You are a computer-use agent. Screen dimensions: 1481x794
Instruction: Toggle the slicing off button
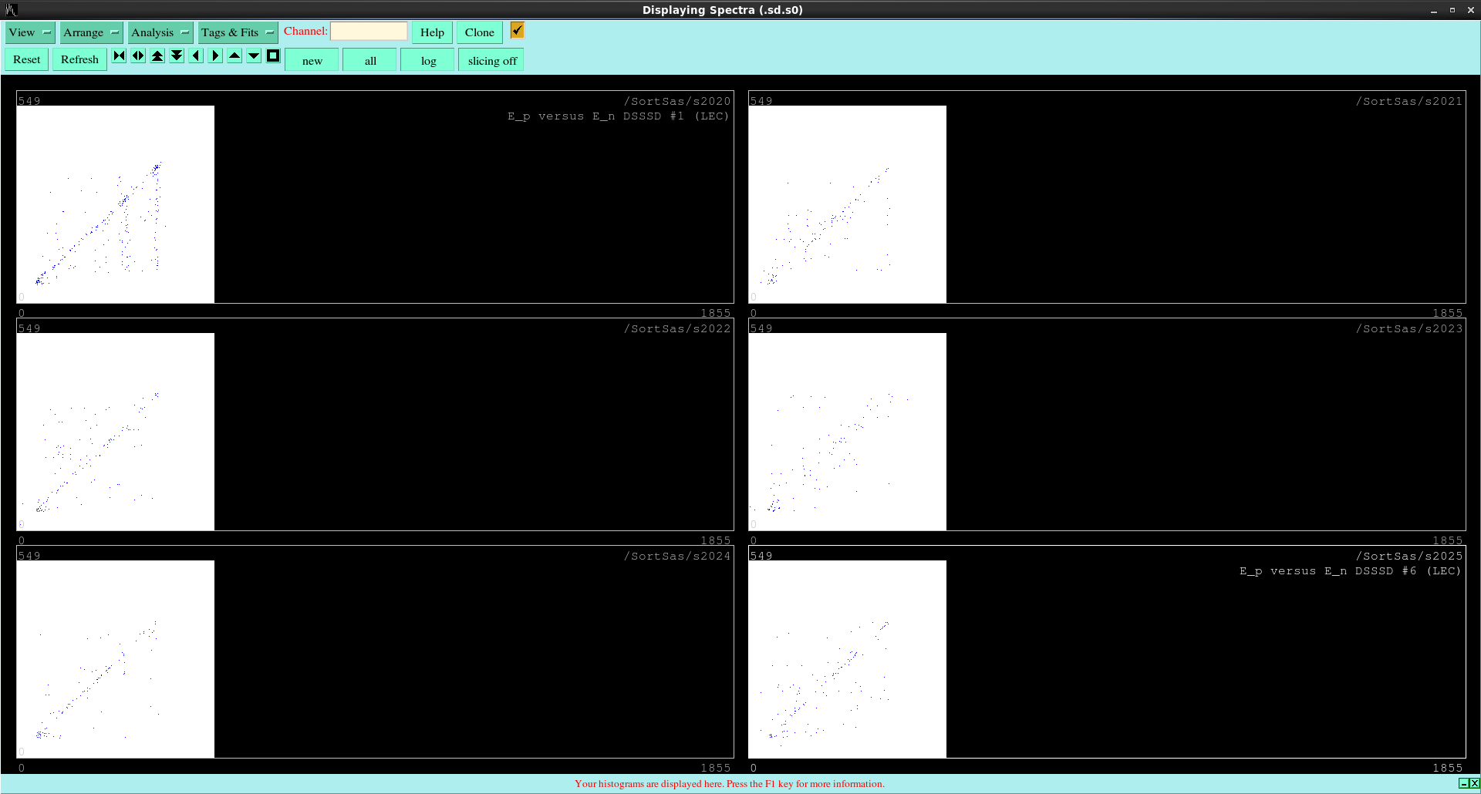coord(491,60)
